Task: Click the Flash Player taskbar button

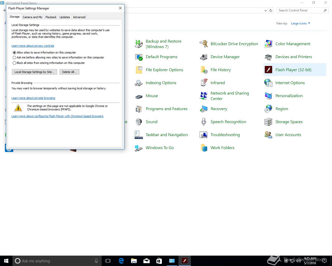Action: (184, 261)
